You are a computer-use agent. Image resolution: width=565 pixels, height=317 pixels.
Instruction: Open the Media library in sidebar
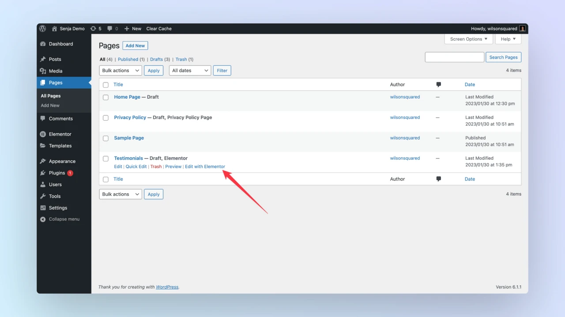click(55, 71)
